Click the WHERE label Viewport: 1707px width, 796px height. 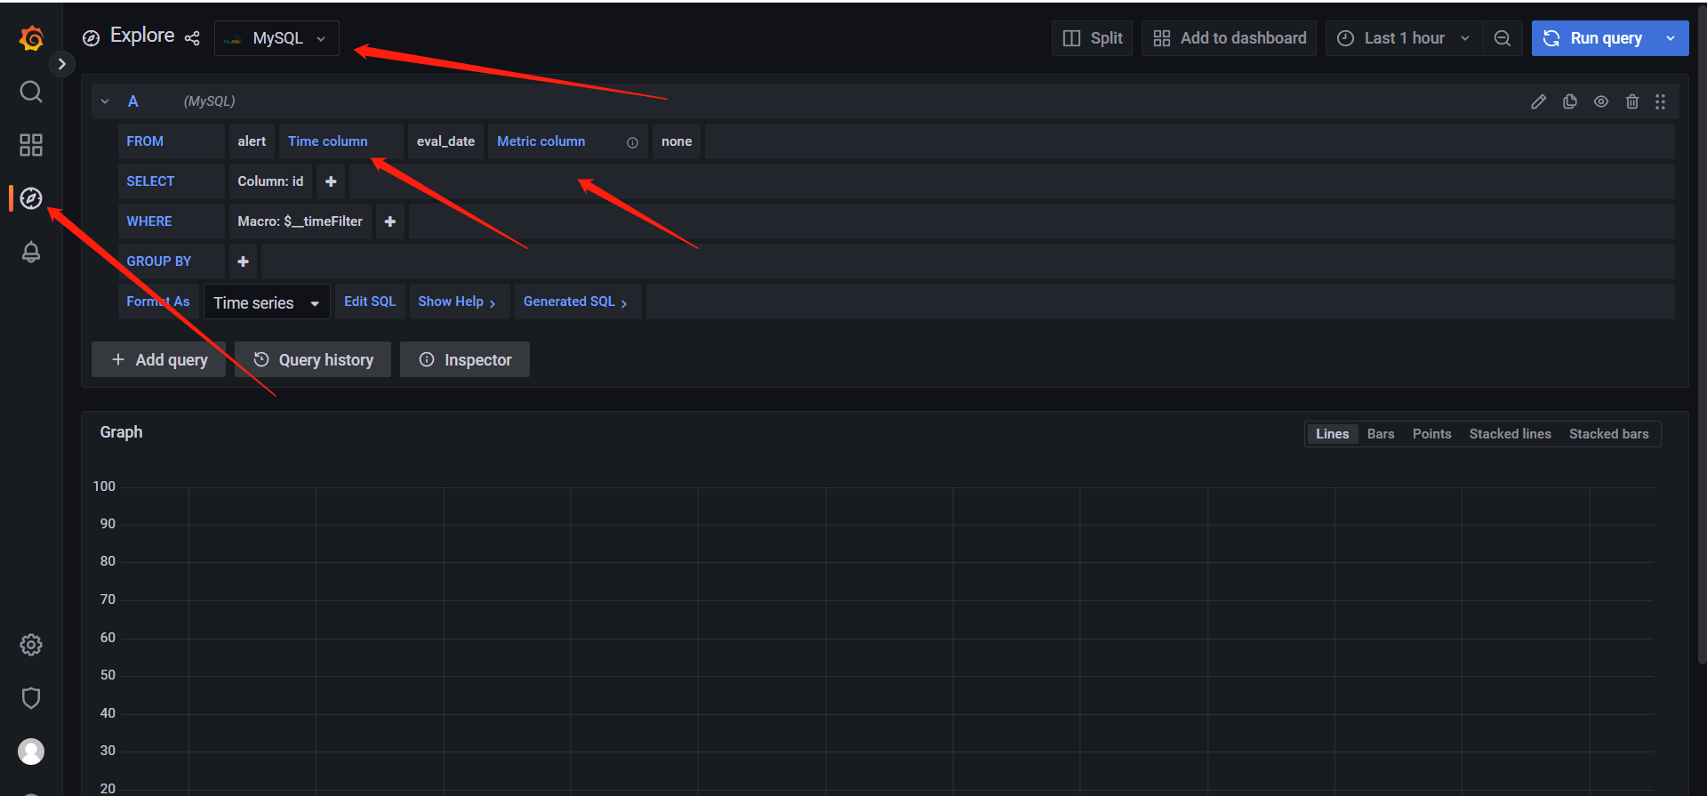tap(149, 221)
